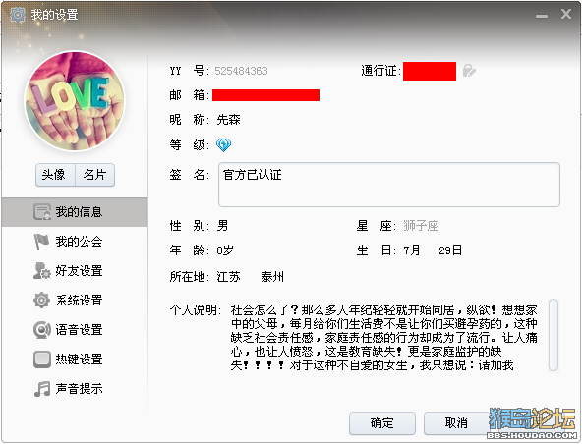Open the province dropdown showing 江苏
Image resolution: width=582 pixels, height=444 pixels.
[x=229, y=277]
